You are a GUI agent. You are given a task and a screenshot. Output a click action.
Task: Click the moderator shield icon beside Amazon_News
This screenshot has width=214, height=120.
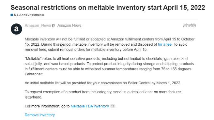tap(53, 26)
